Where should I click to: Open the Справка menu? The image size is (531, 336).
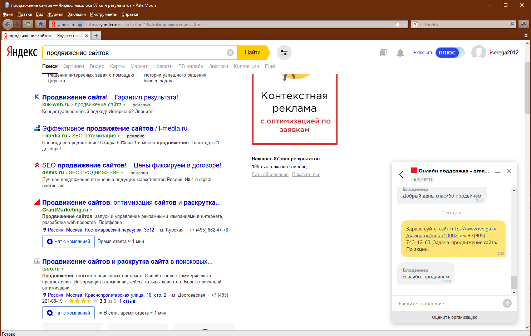130,14
